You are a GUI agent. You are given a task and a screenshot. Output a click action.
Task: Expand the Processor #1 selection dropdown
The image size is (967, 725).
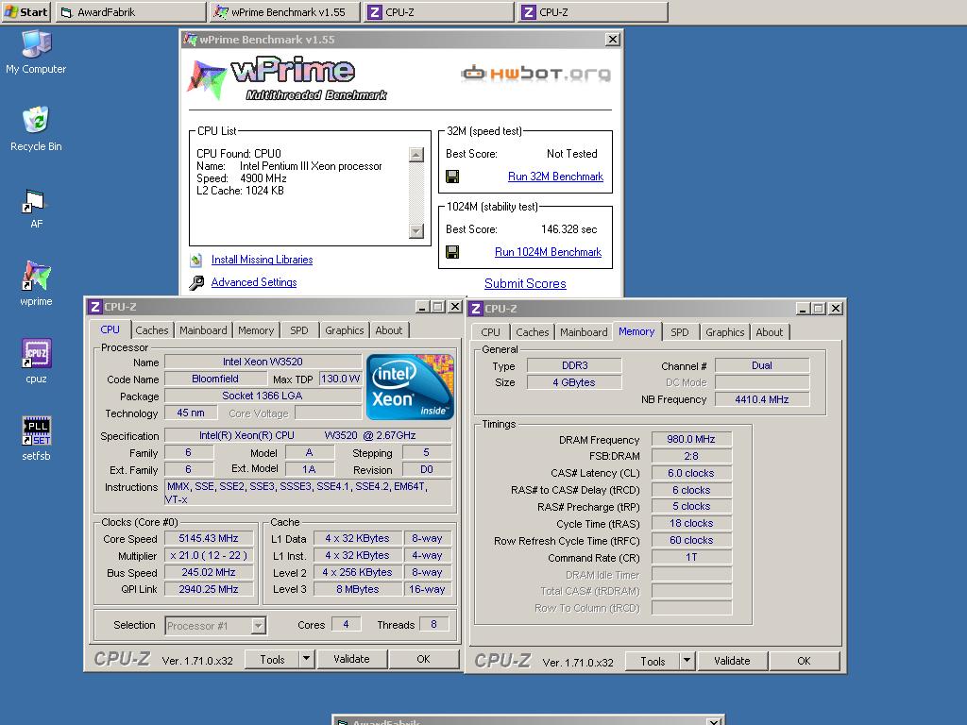coord(259,626)
